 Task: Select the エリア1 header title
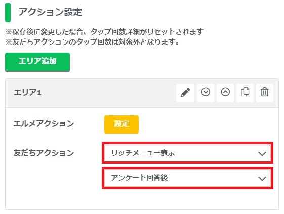click(x=27, y=93)
